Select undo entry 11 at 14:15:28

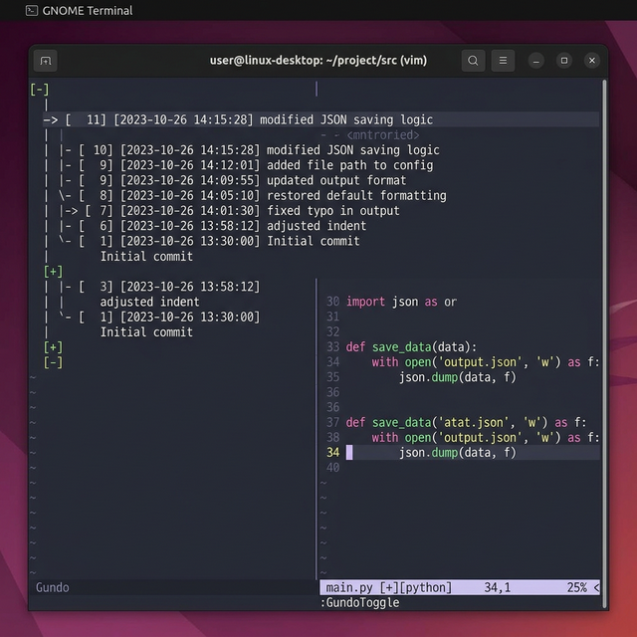[249, 119]
